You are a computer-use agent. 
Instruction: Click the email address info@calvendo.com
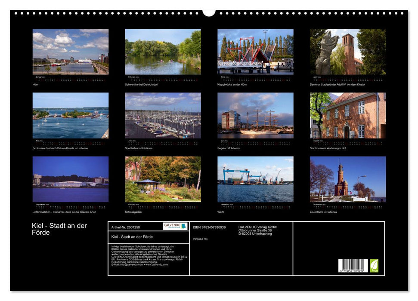[129, 264]
